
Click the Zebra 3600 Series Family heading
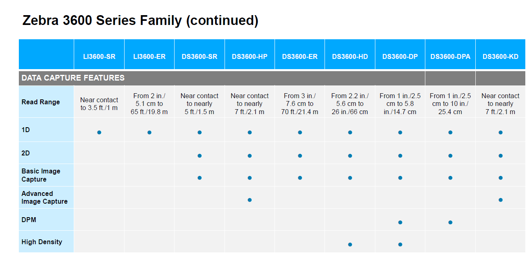pyautogui.click(x=140, y=20)
